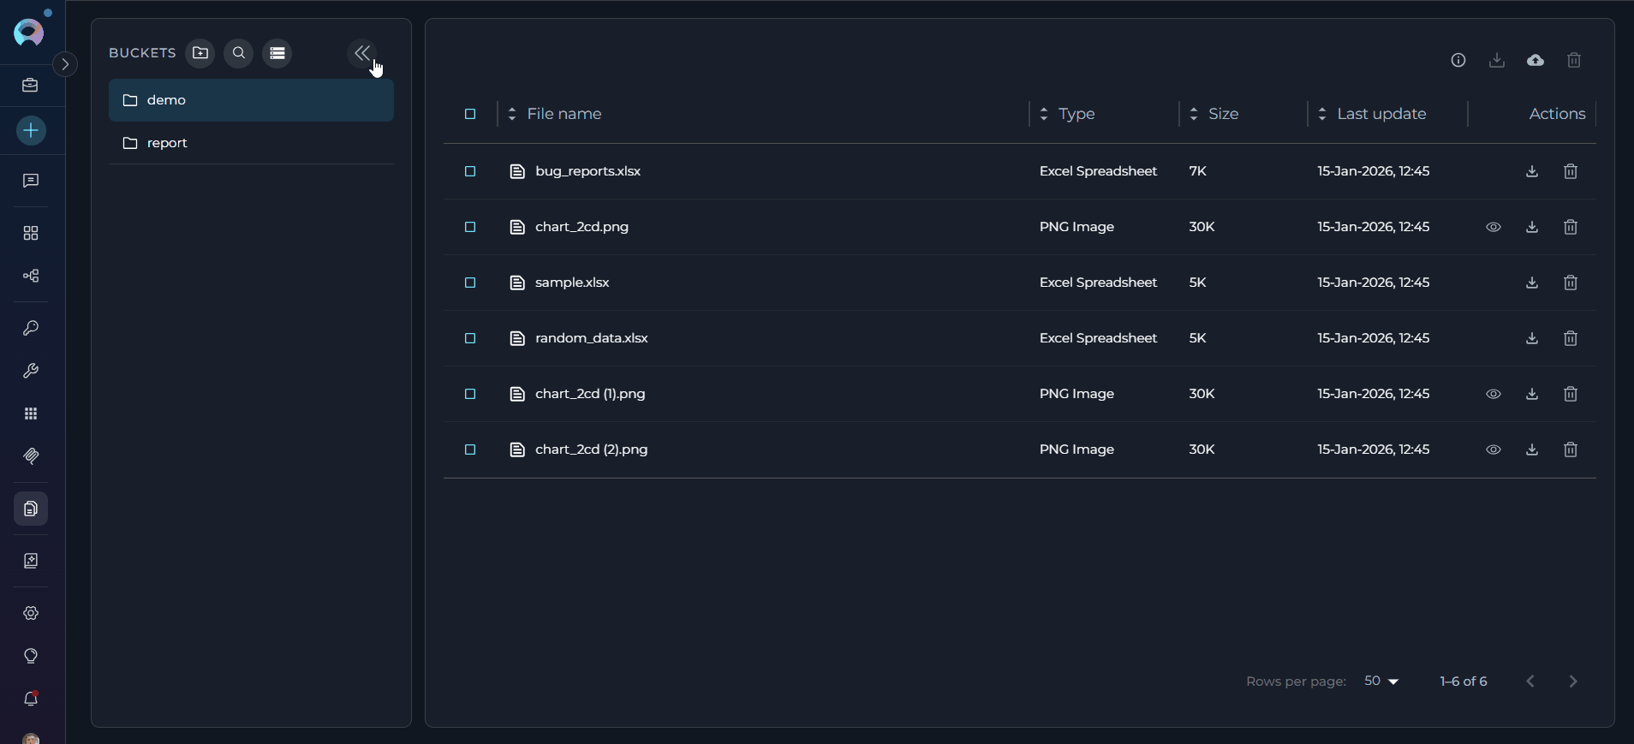Sort the table by Last update
This screenshot has height=744, width=1634.
click(1380, 114)
